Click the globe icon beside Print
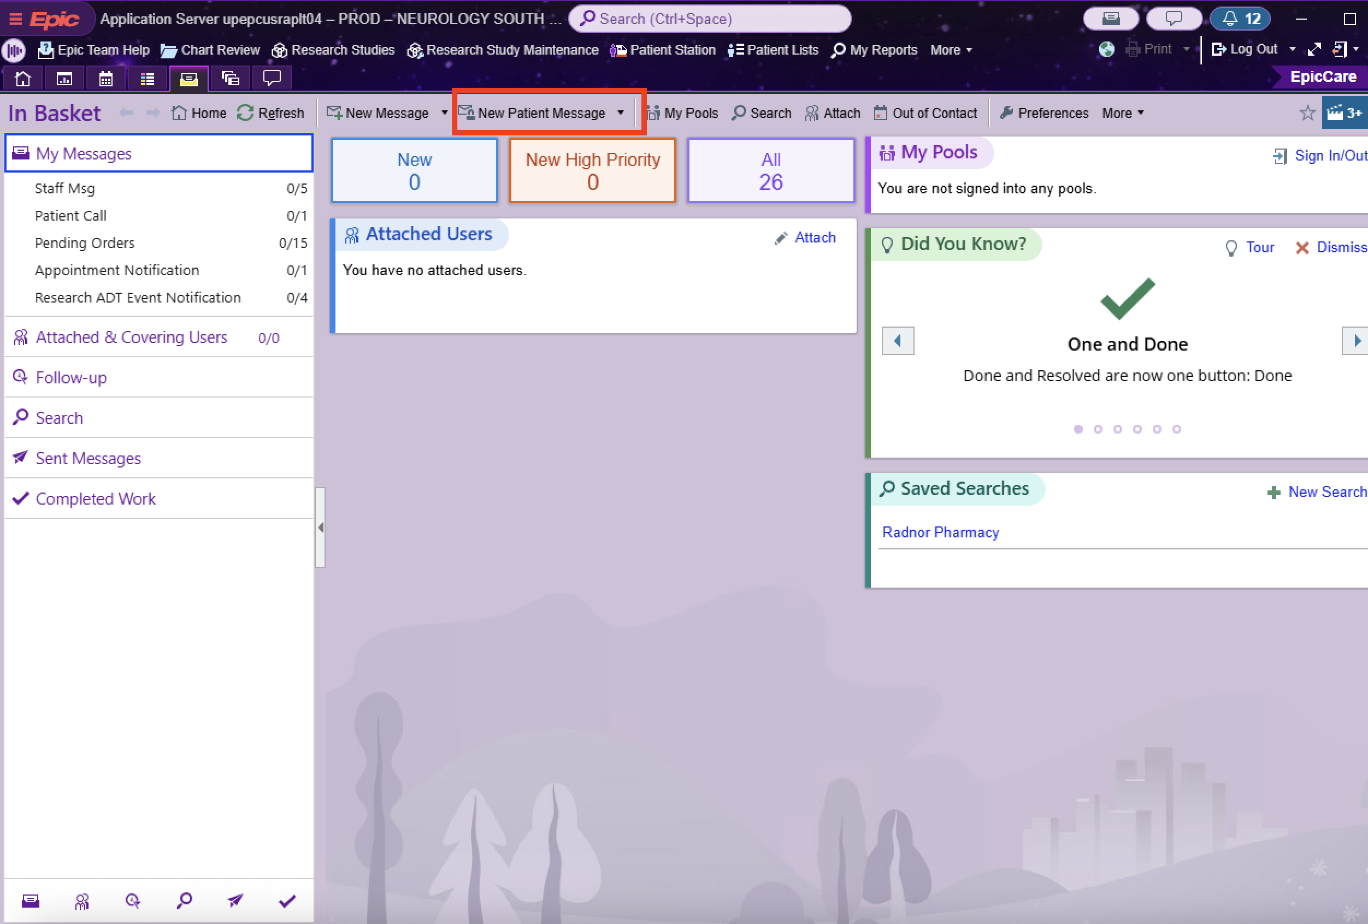This screenshot has width=1368, height=924. pyautogui.click(x=1107, y=50)
